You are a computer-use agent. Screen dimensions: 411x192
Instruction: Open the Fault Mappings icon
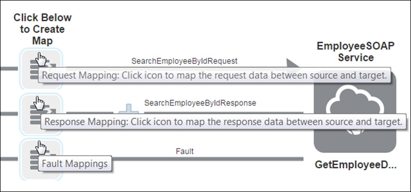(41, 159)
